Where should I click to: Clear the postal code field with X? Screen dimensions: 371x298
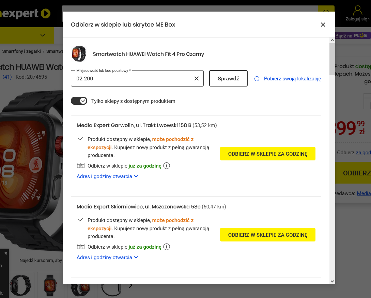(196, 79)
